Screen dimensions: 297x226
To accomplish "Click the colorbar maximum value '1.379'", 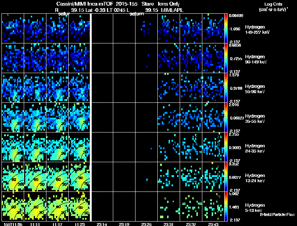I will 234,75.
